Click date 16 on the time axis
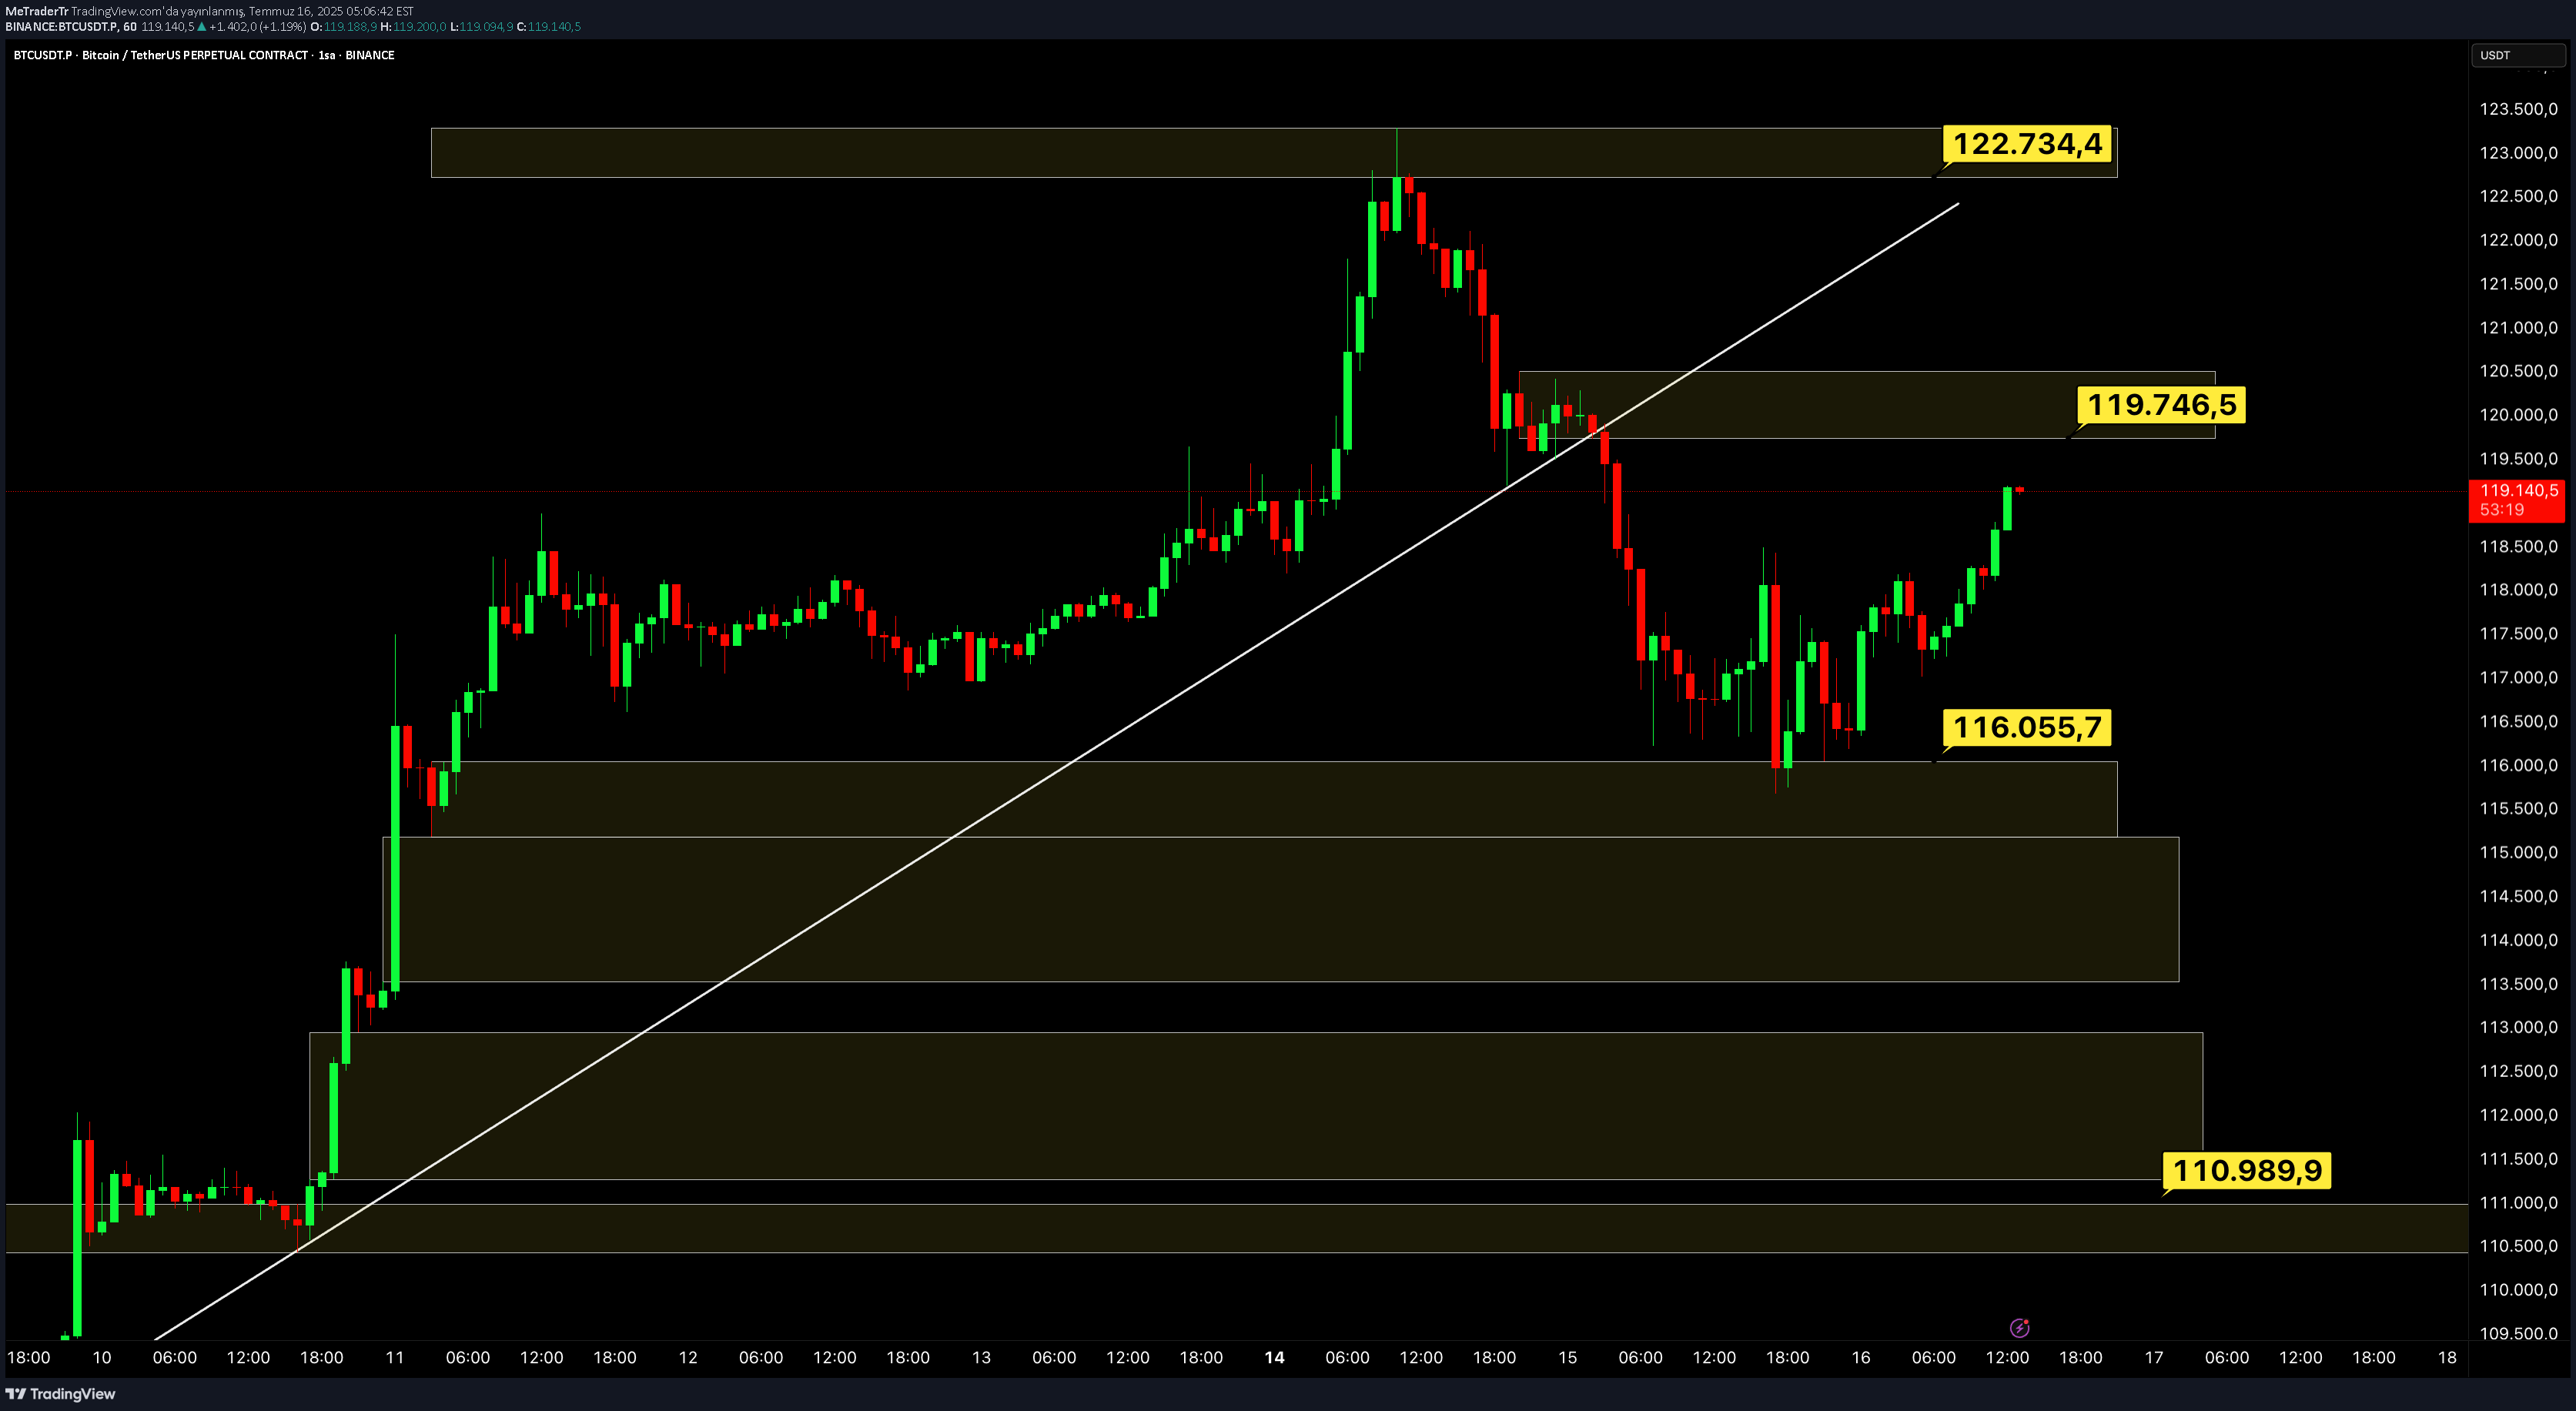Screen dimensions: 2576x1411 point(1860,1358)
